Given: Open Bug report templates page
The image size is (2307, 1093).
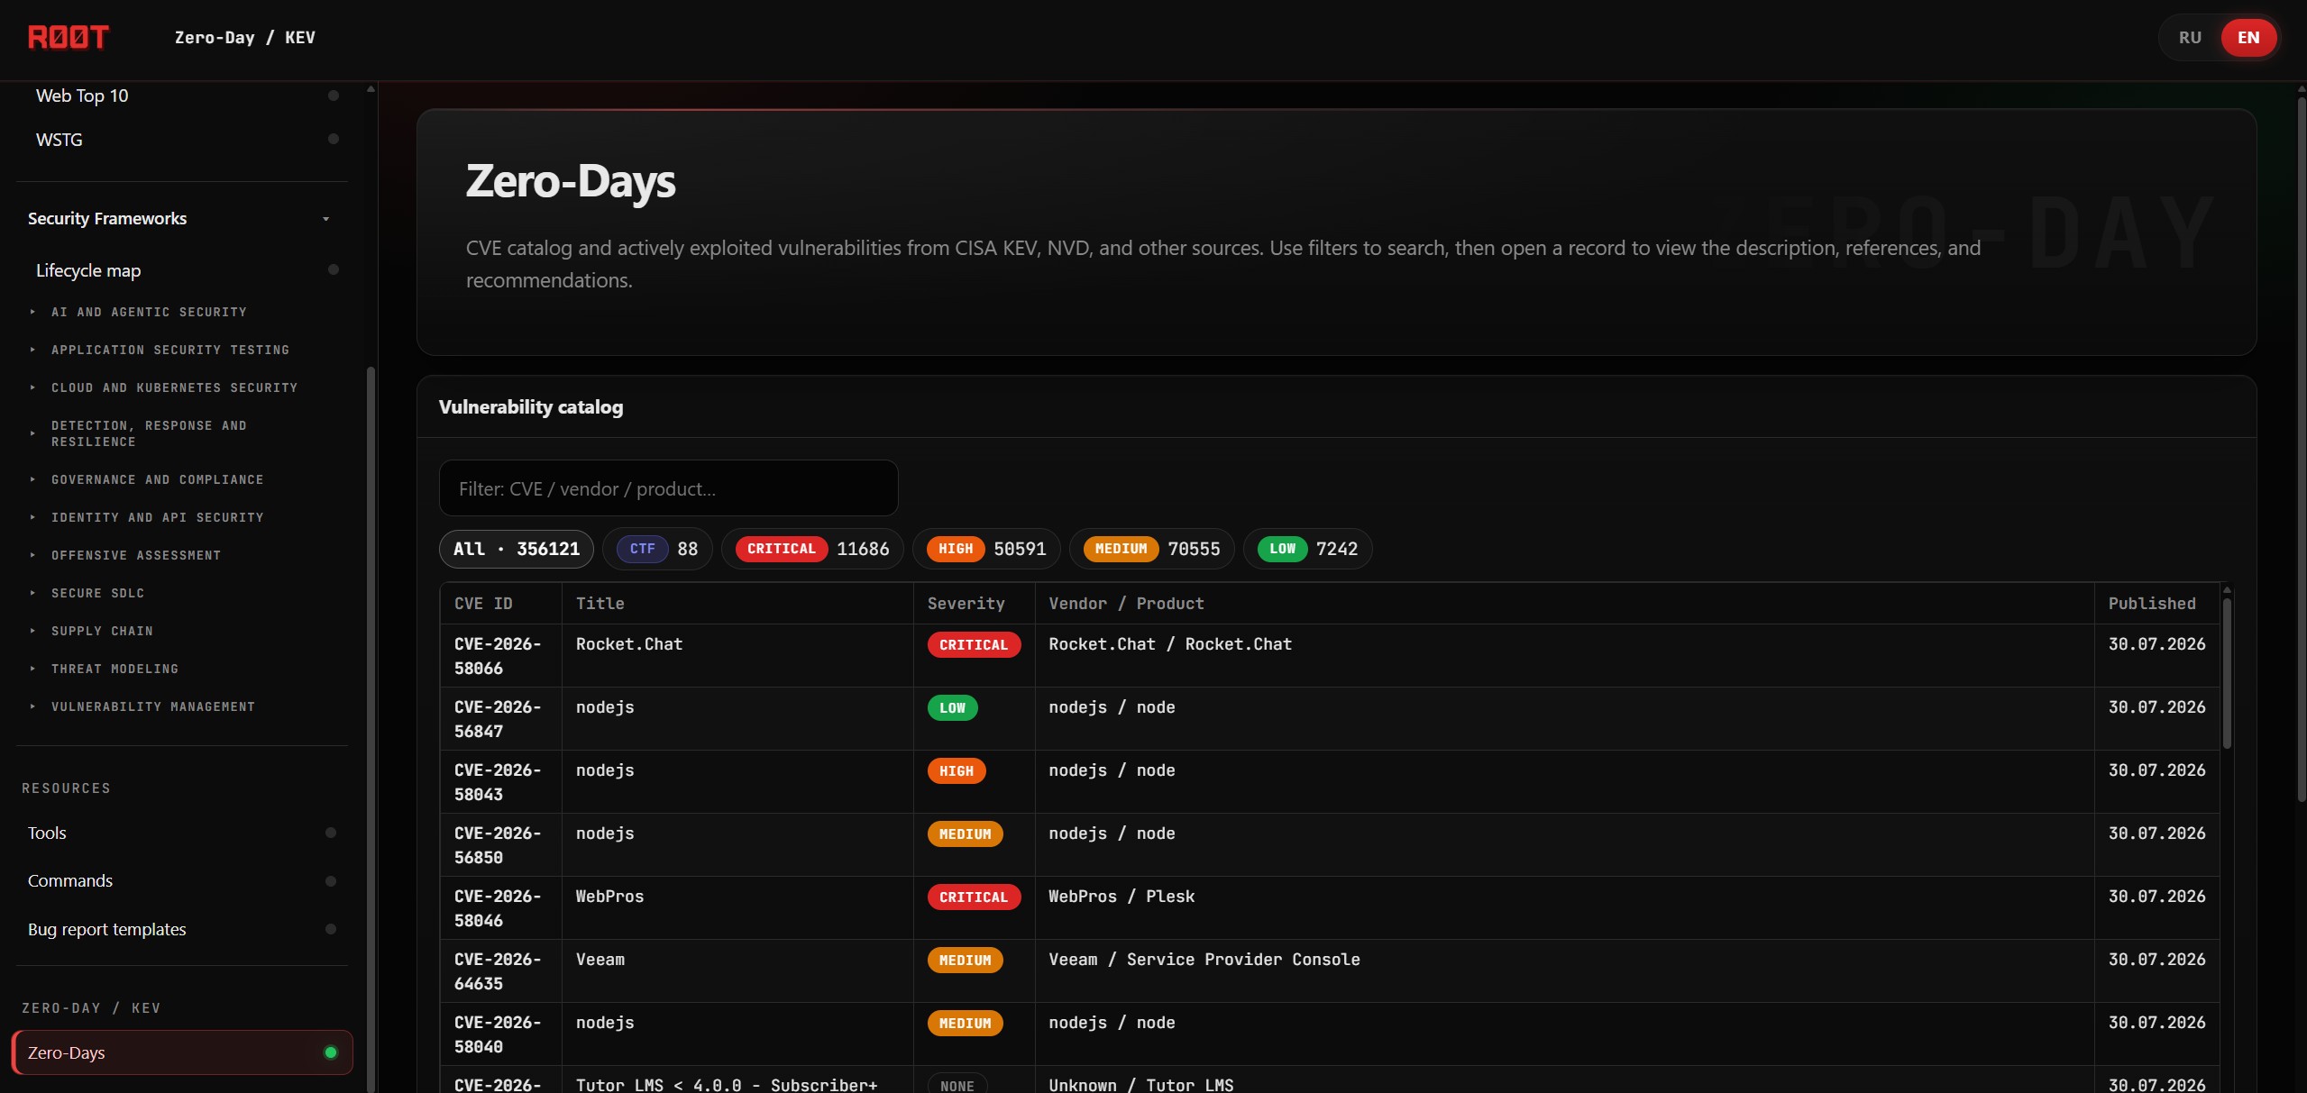Looking at the screenshot, I should tap(106, 930).
